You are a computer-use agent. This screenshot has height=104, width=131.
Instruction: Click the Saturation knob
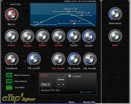(x=115, y=14)
